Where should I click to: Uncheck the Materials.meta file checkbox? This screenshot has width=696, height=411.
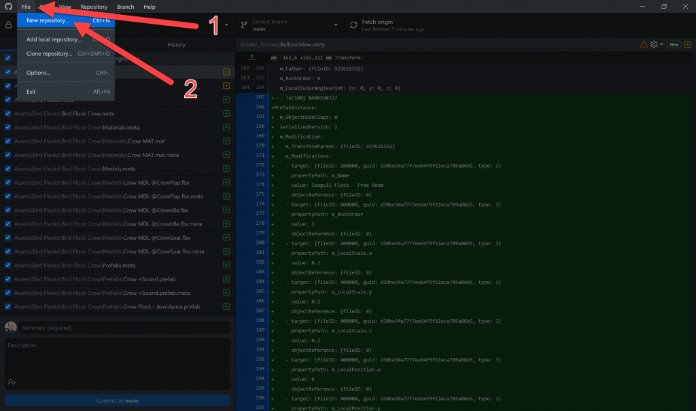[7, 128]
